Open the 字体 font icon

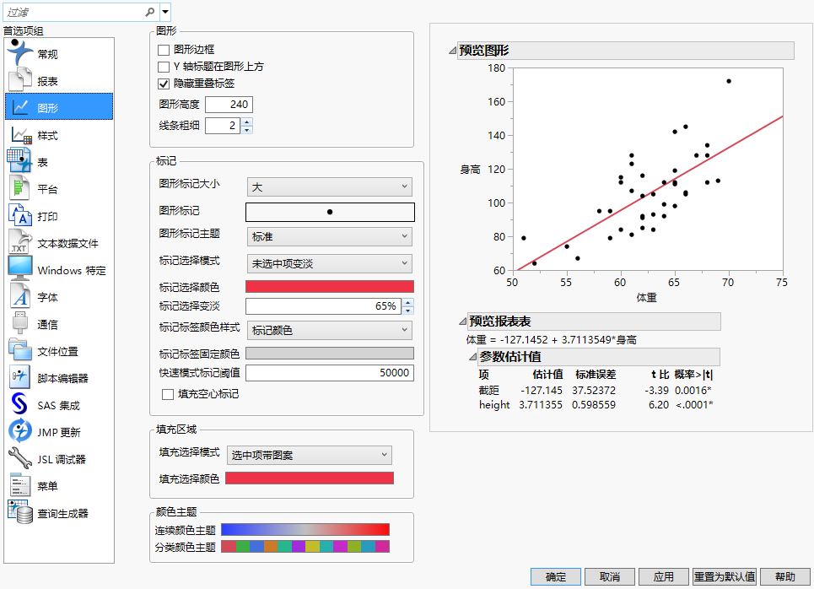[x=19, y=296]
